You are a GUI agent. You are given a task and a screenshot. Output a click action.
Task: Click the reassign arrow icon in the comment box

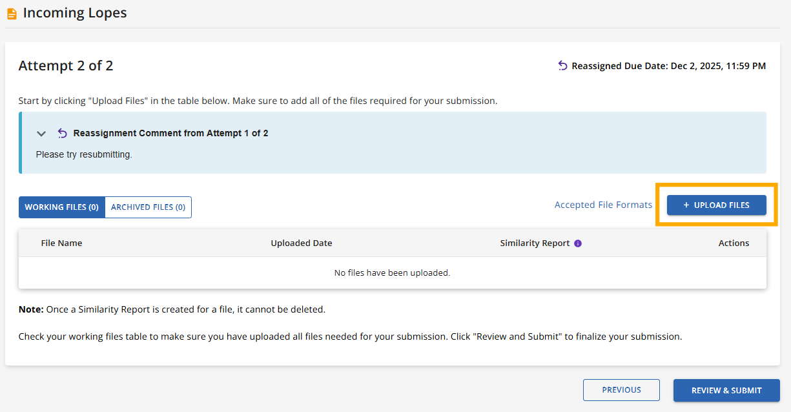coord(62,133)
